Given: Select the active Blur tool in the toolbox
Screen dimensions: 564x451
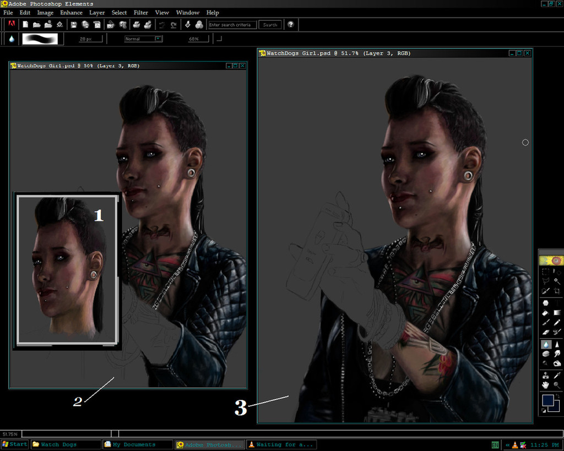Looking at the screenshot, I should [546, 345].
